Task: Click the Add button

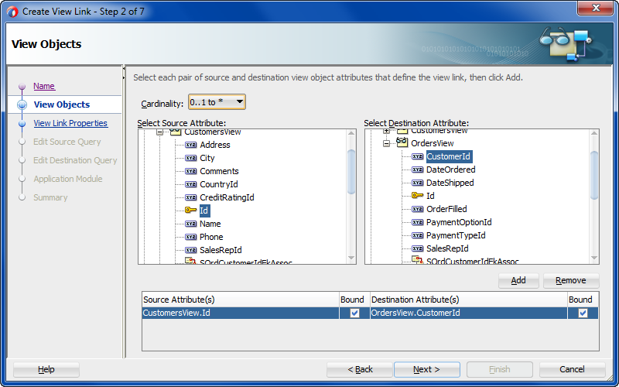Action: point(518,280)
